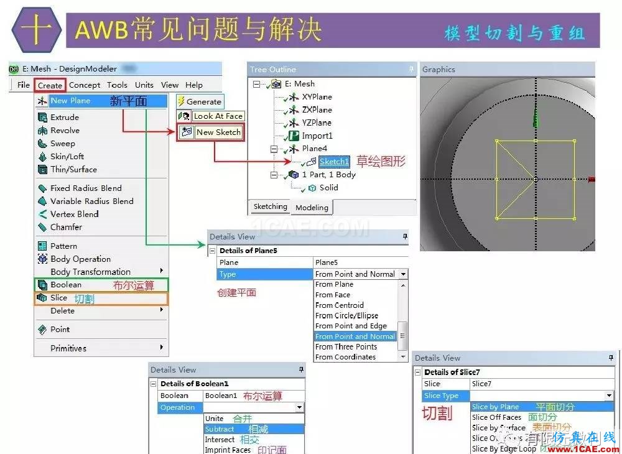Open the plane Type dropdown arrow
The image size is (622, 454).
[404, 274]
